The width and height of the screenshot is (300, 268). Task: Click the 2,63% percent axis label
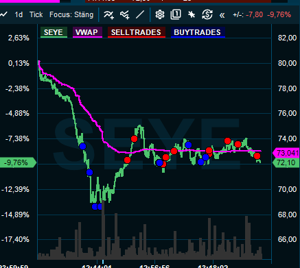(19, 38)
